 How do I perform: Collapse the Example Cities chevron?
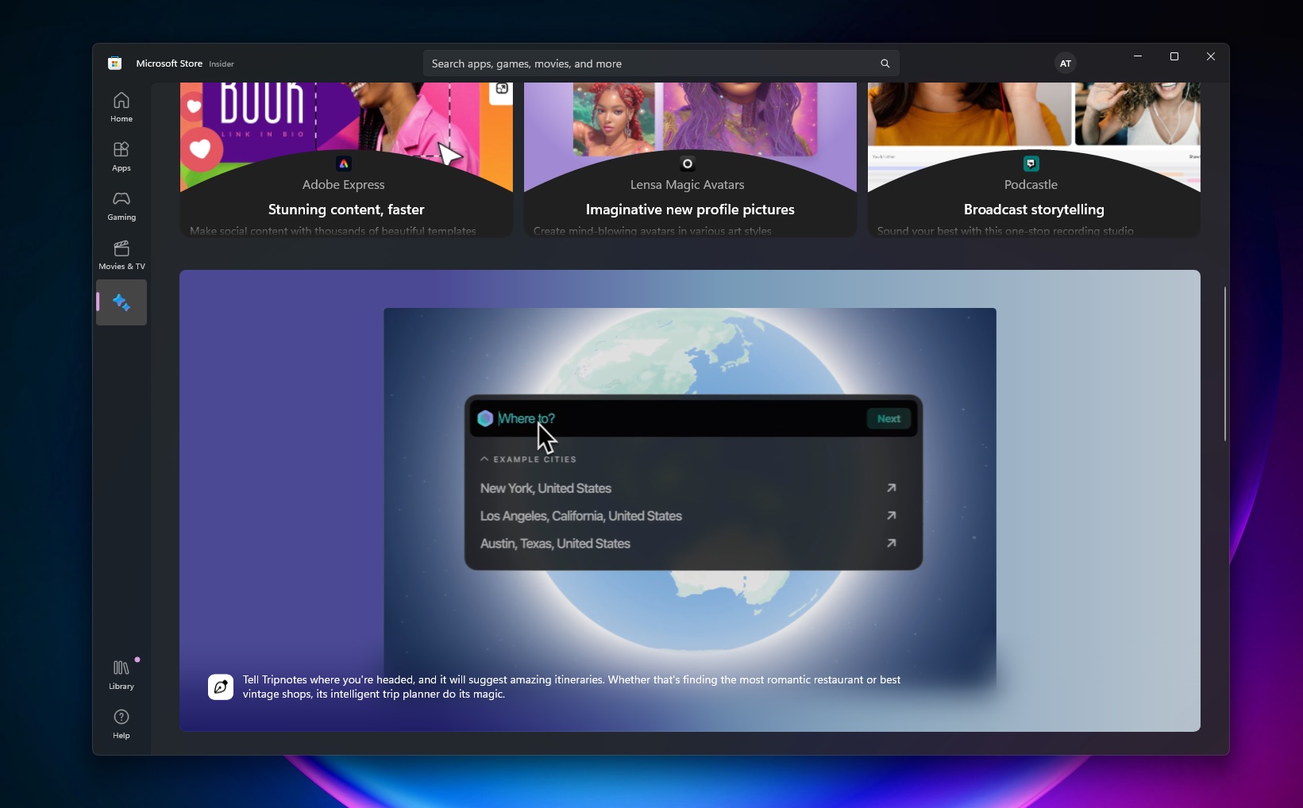[484, 460]
